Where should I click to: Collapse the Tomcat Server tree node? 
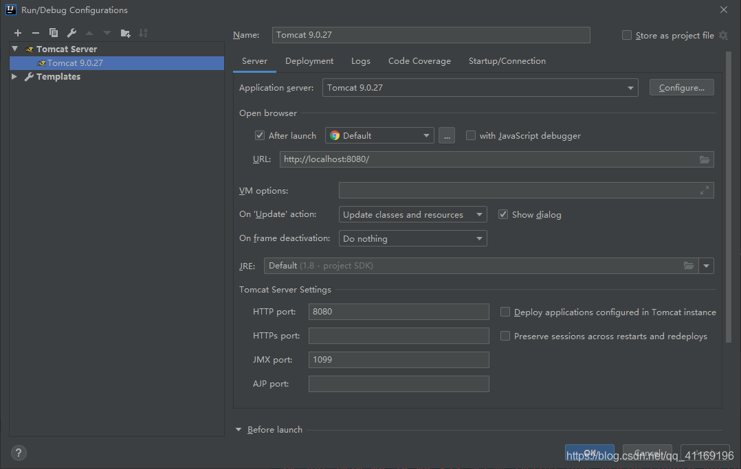(15, 49)
